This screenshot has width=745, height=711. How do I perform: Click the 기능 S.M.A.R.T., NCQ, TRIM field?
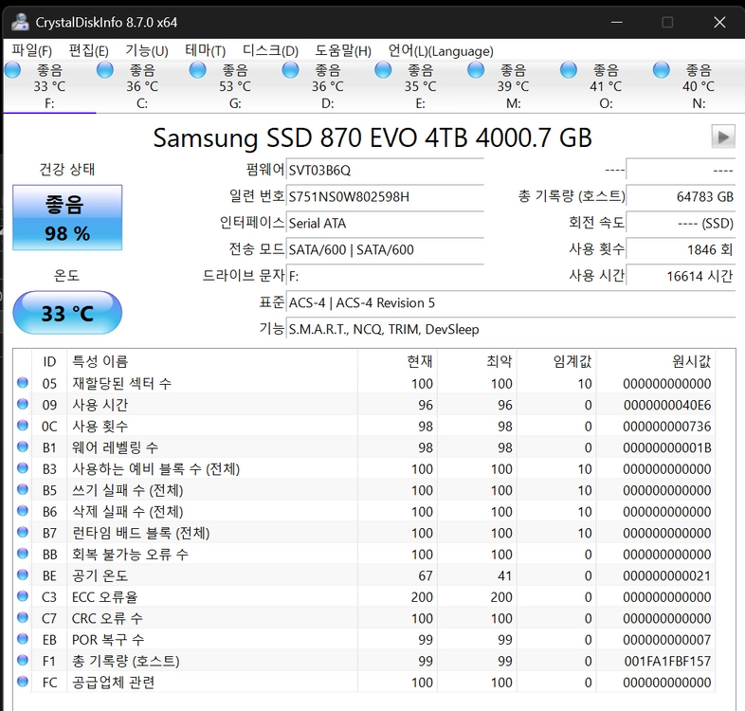pyautogui.click(x=511, y=329)
